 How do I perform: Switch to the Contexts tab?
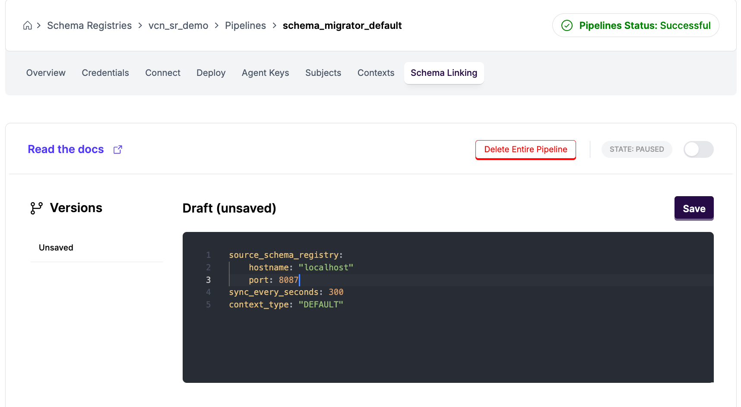pyautogui.click(x=376, y=73)
